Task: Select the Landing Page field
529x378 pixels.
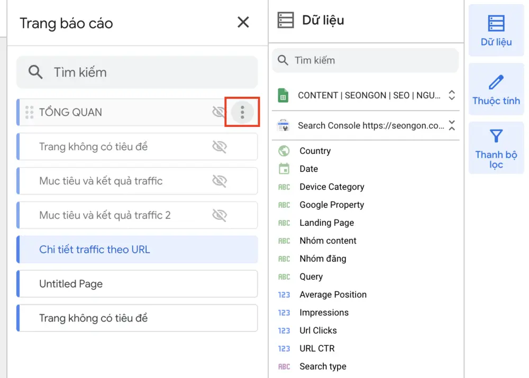Action: [x=326, y=223]
